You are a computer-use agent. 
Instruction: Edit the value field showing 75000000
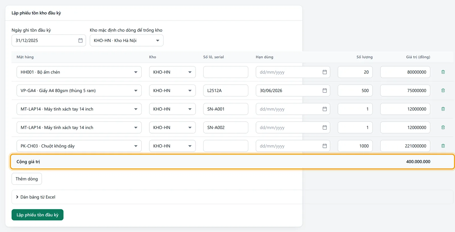[405, 91]
